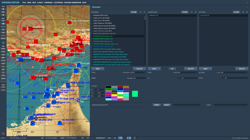The image size is (250, 140).
Task: Toggle the ALT map view mode
Action: tap(120, 138)
